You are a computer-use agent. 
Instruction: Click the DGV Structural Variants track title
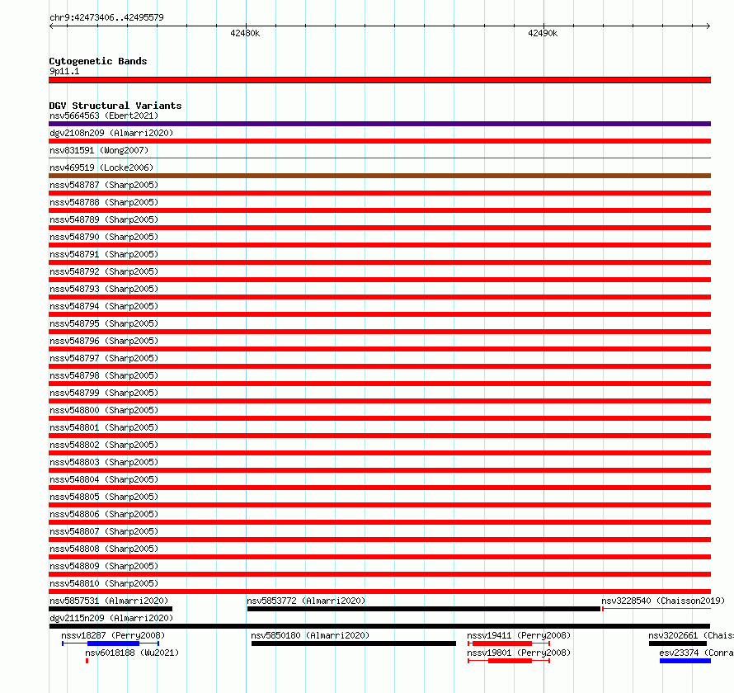click(x=115, y=106)
